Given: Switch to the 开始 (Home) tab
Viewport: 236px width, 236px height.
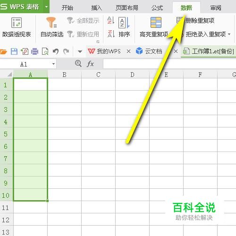Looking at the screenshot, I should (x=67, y=8).
